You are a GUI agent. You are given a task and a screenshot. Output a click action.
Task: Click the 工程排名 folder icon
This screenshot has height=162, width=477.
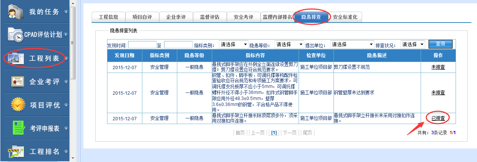tap(16, 151)
